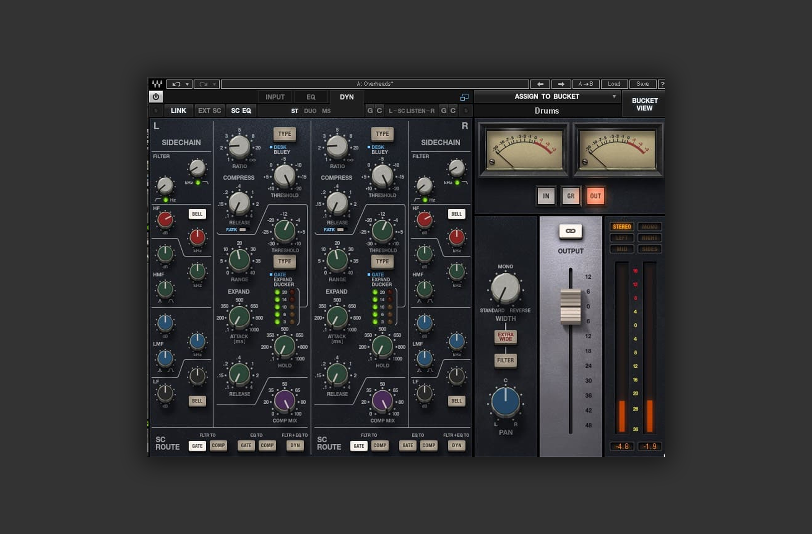Select SIDES meter mode
Image resolution: width=812 pixels, height=534 pixels.
point(650,249)
